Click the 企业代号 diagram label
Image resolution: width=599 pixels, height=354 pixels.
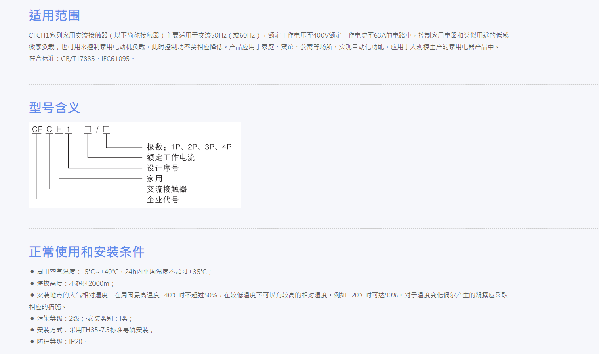coord(162,199)
